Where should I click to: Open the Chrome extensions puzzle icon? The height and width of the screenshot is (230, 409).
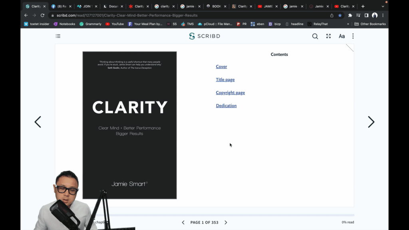[x=350, y=16]
